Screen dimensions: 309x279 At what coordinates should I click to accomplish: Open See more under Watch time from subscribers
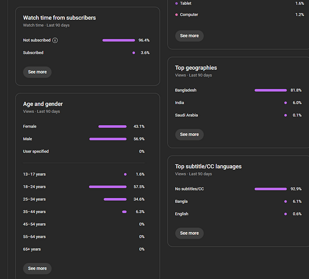[x=38, y=72]
